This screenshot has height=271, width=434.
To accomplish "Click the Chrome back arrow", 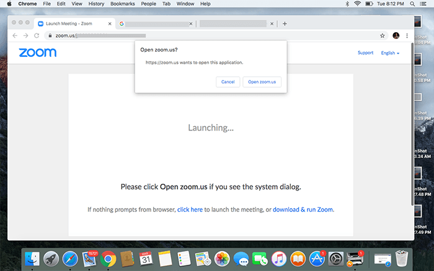I will click(x=15, y=36).
